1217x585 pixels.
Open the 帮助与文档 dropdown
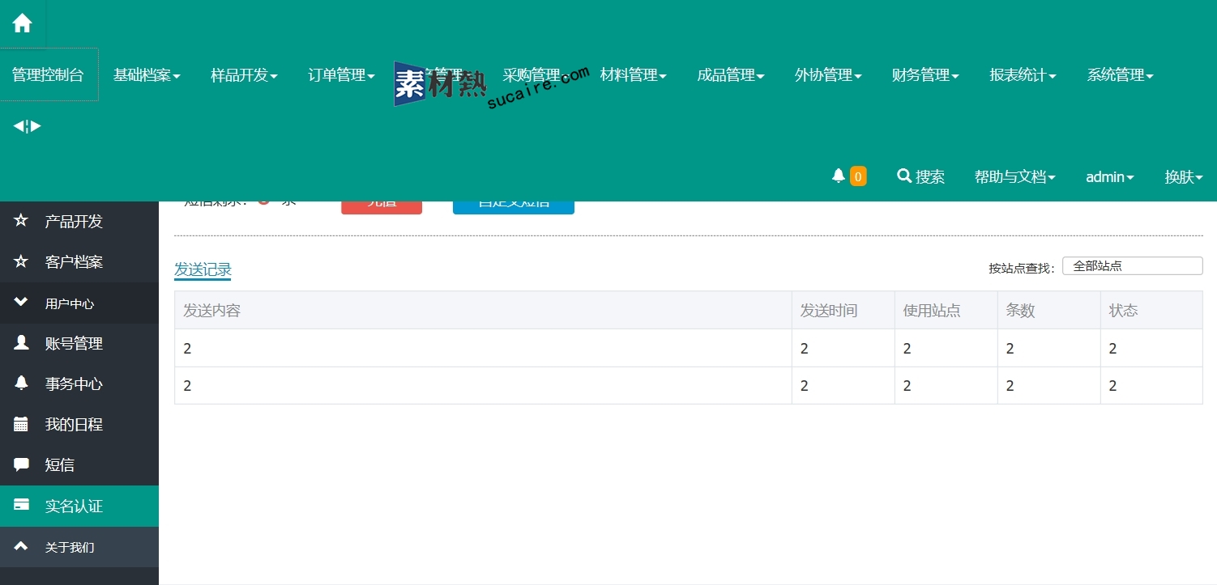click(1014, 176)
